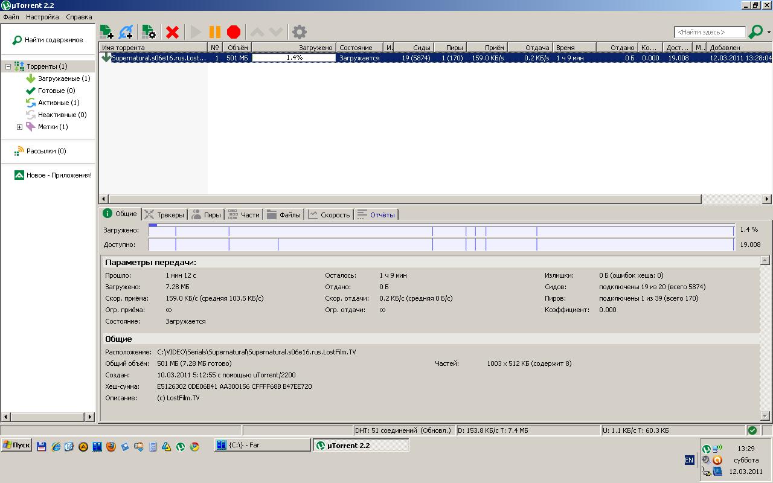The width and height of the screenshot is (773, 483).
Task: Click the green network status icon in status bar
Action: point(752,430)
